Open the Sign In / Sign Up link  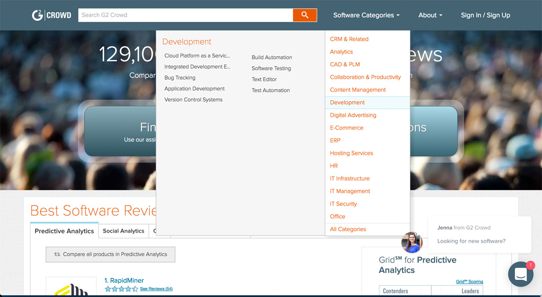[485, 15]
